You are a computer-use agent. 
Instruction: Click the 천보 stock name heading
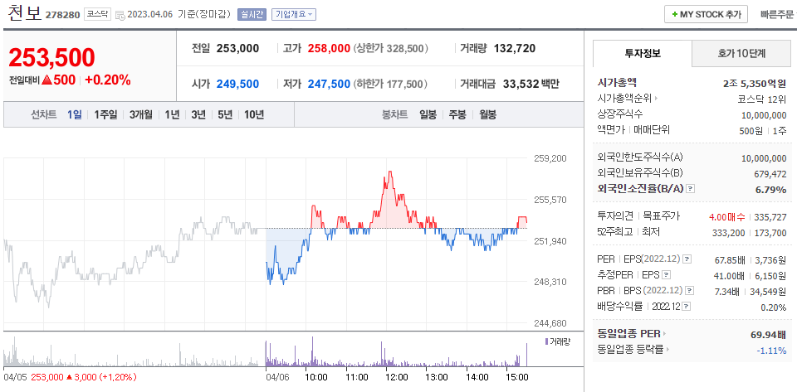[24, 13]
